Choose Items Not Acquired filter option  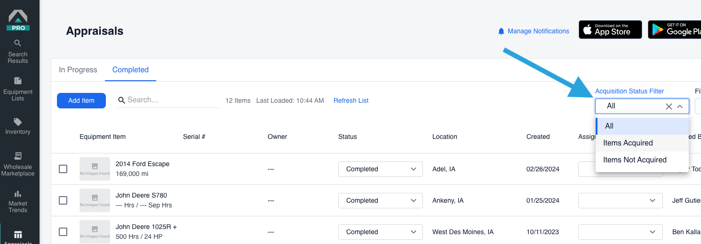coord(642,160)
